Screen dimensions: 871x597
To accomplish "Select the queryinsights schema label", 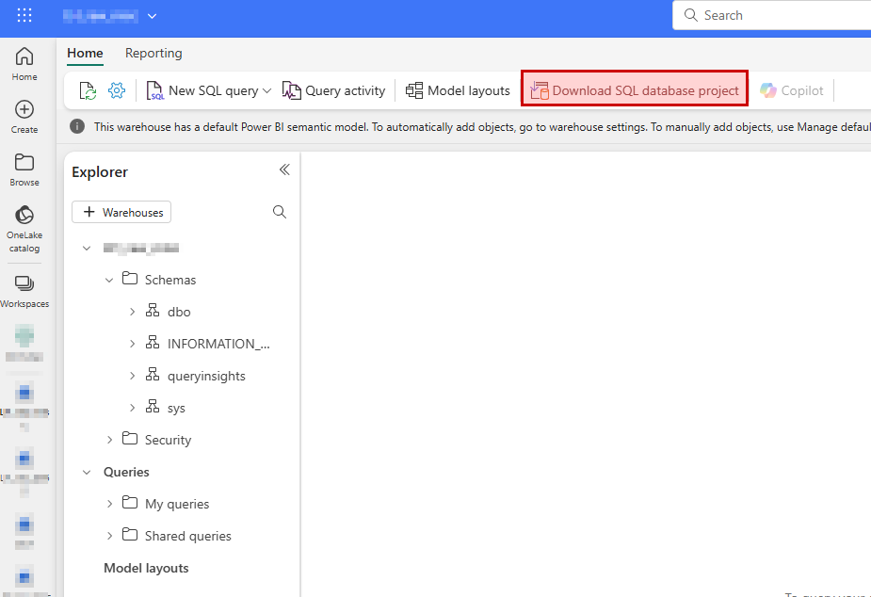I will pos(206,376).
